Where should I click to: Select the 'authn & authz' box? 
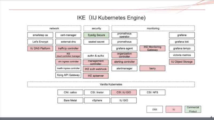click(96, 56)
